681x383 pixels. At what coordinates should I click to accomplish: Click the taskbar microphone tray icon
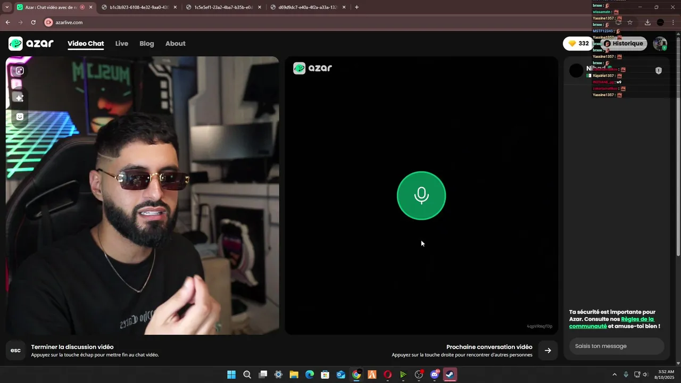coord(626,374)
